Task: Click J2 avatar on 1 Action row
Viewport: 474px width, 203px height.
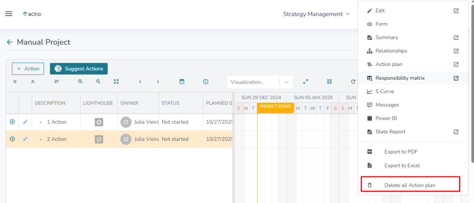Action: (x=126, y=122)
